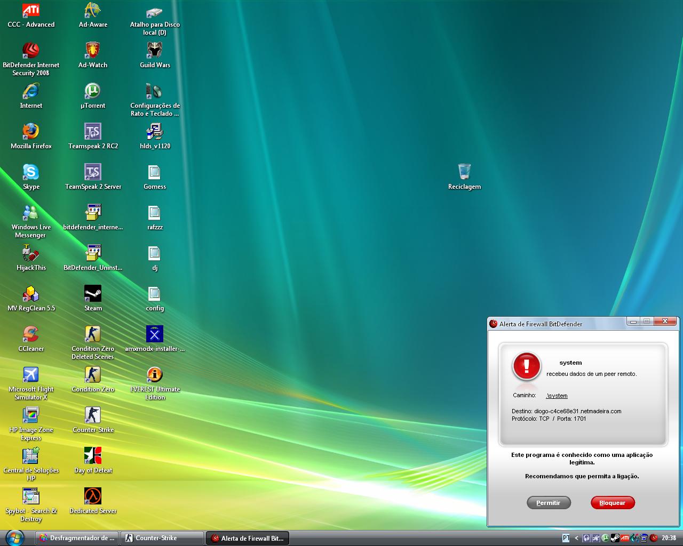Select BitDefender_Uninst... desktop icon

(x=93, y=259)
